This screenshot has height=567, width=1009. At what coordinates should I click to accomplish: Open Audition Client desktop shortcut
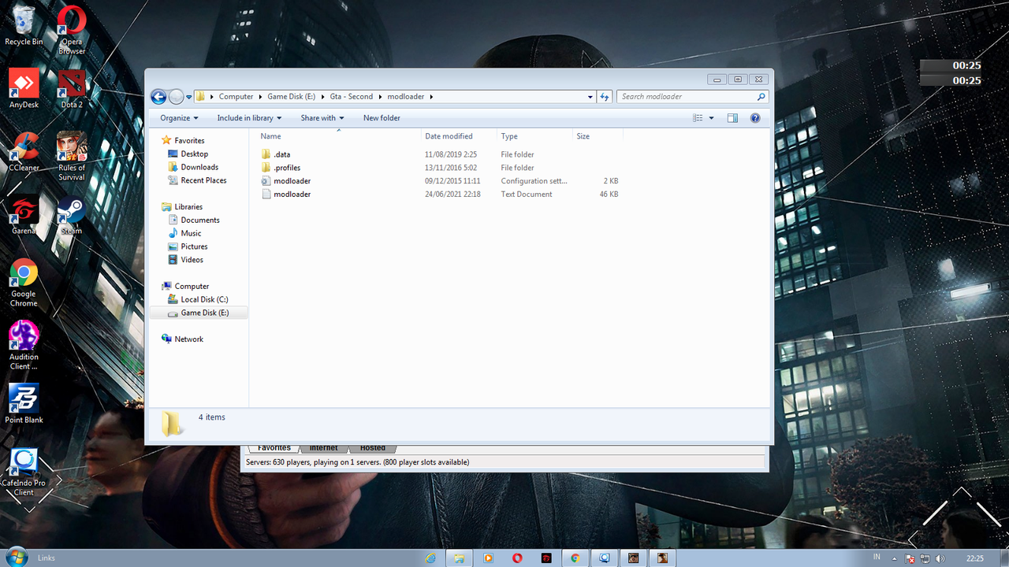[24, 345]
